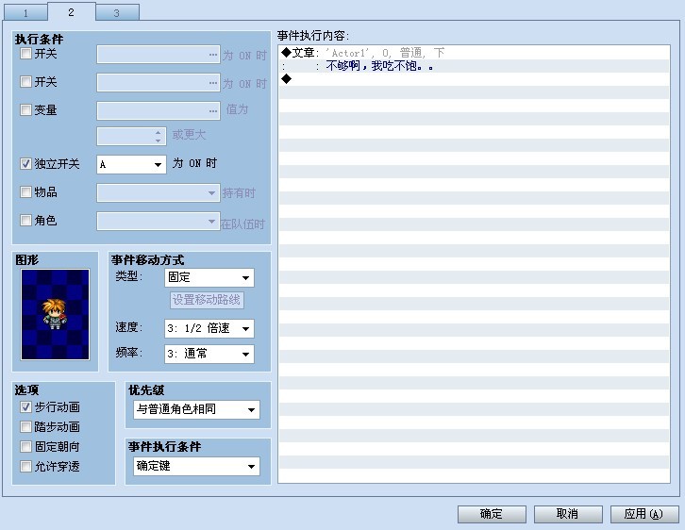This screenshot has width=685, height=530.
Task: Uncheck the 独立开关 condition checkbox
Action: click(x=25, y=164)
